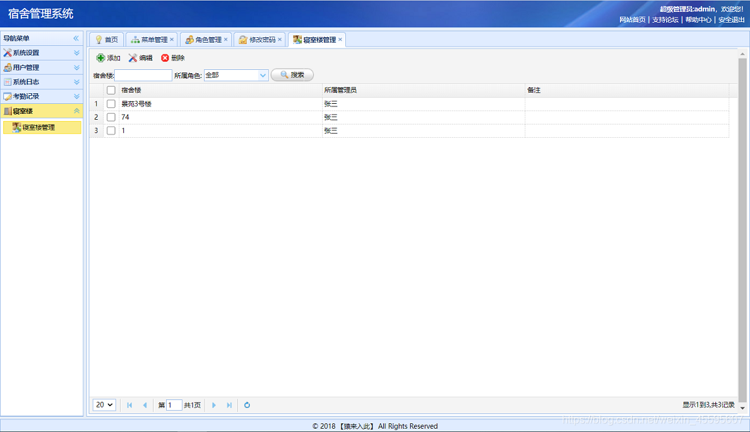
Task: Check the row 74 checkbox
Action: pos(111,117)
